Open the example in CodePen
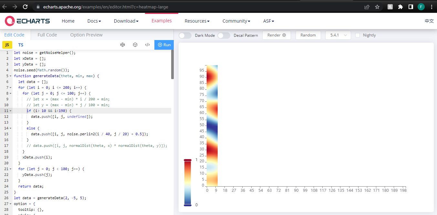Screen dimensions: 437x215 click(x=122, y=45)
